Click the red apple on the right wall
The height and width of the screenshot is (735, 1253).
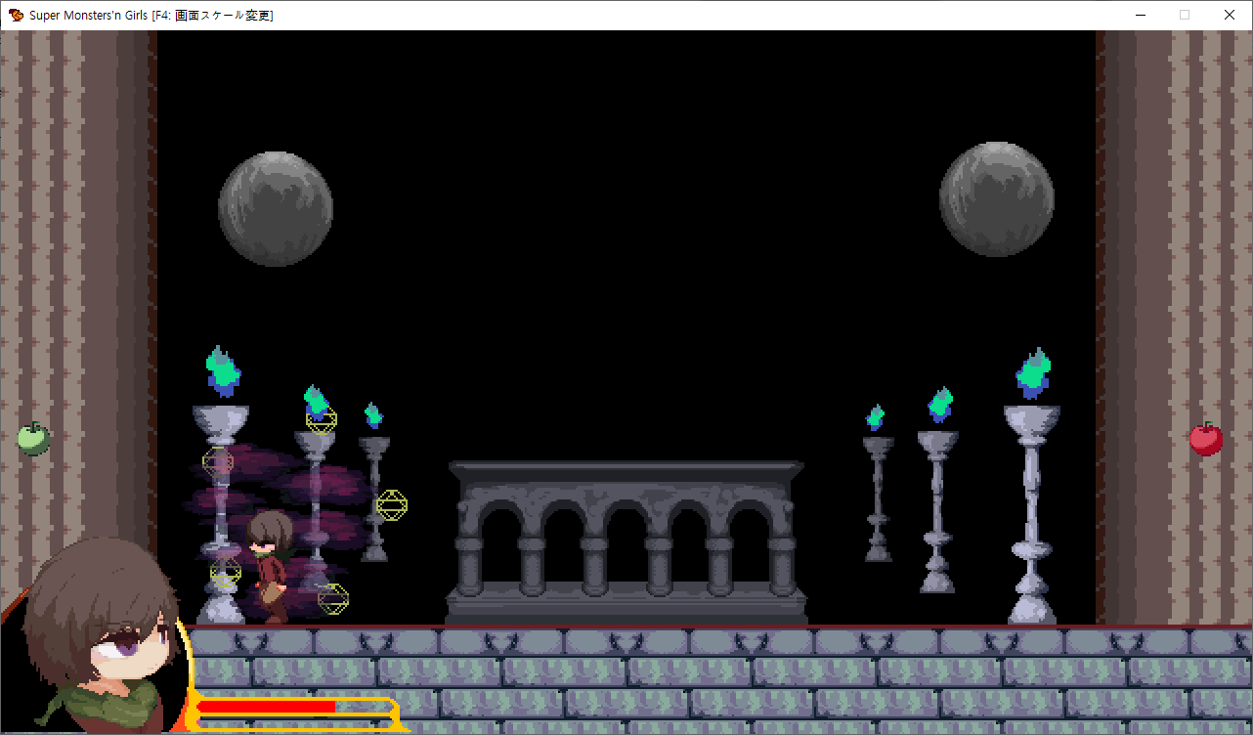[x=1206, y=439]
